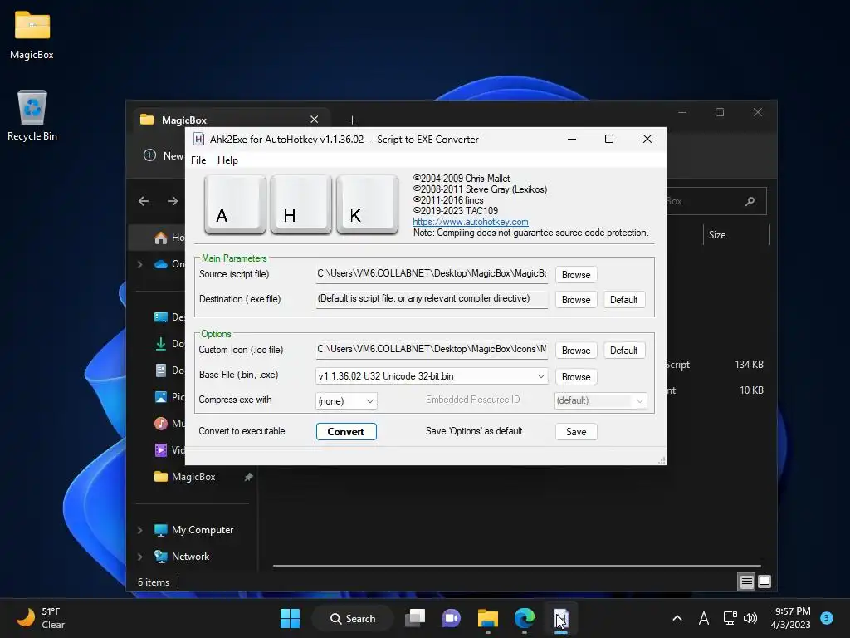
Task: Open the Help menu in Ahk2Exe
Action: click(x=227, y=160)
